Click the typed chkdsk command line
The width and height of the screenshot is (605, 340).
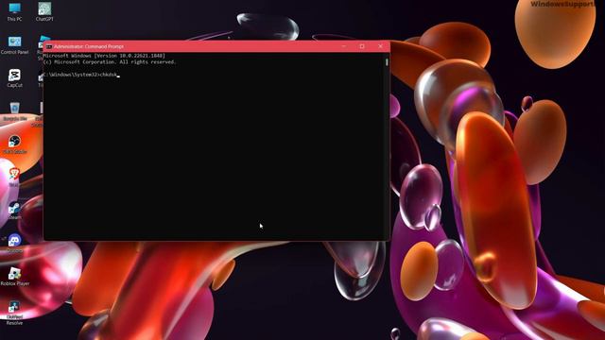pyautogui.click(x=81, y=75)
